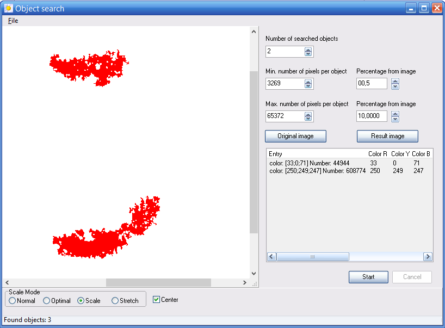This screenshot has height=328, width=445.
Task: Decrease the max. percentage from image value
Action: (395, 119)
